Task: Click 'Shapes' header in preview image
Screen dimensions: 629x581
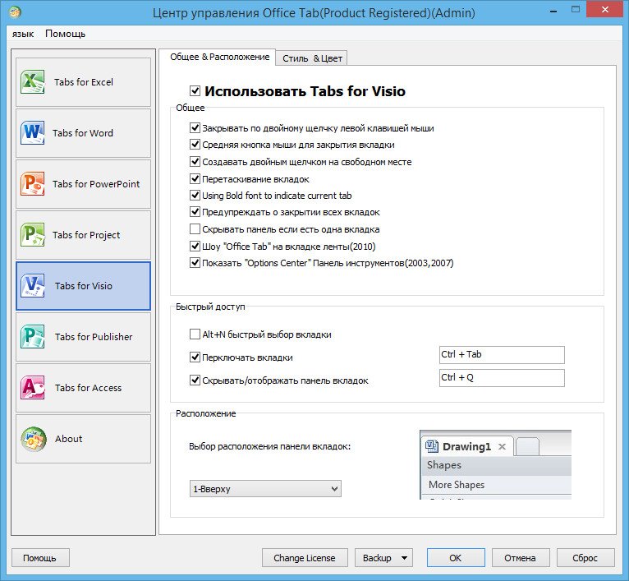Action: (x=444, y=465)
